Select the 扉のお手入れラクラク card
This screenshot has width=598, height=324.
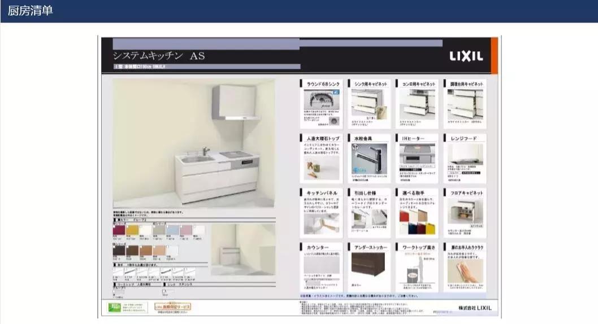465,268
